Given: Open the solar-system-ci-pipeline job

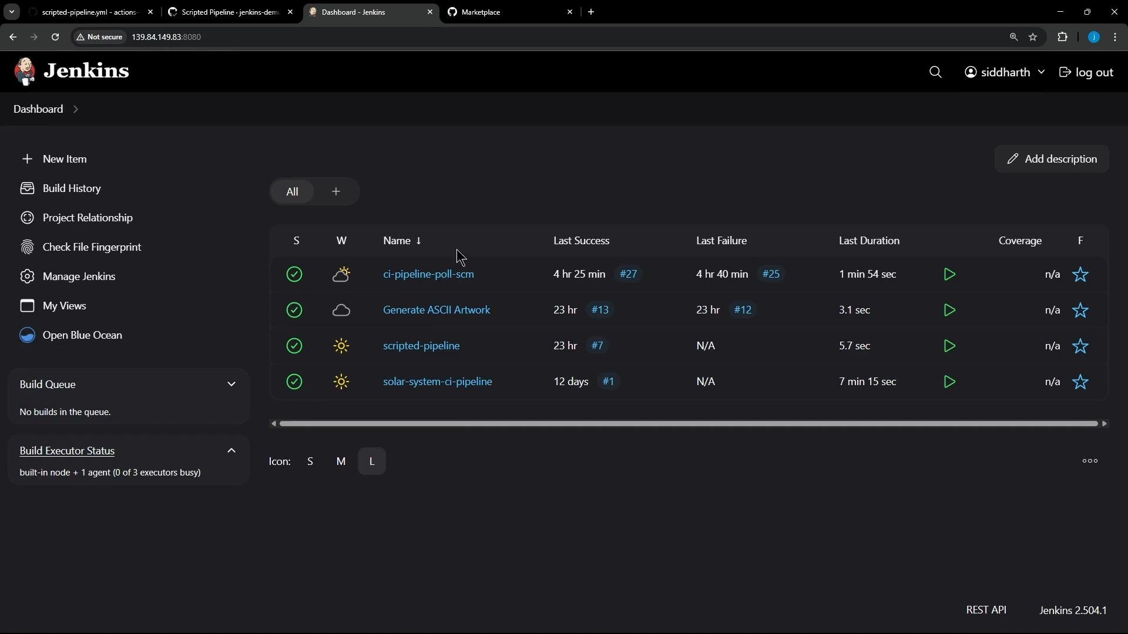Looking at the screenshot, I should coord(438,382).
